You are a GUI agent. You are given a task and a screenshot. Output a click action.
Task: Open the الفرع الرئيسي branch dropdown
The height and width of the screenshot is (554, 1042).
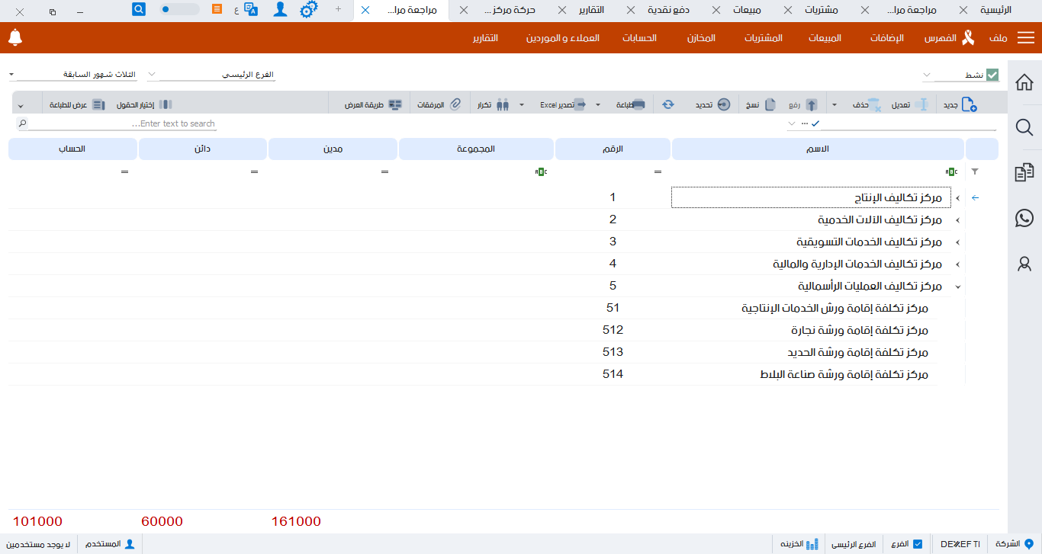coord(152,75)
